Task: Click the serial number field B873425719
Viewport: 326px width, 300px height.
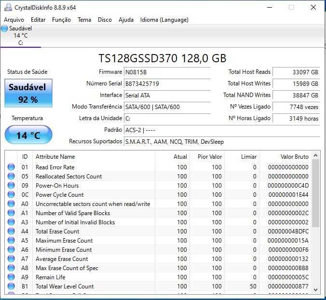Action: [x=167, y=84]
